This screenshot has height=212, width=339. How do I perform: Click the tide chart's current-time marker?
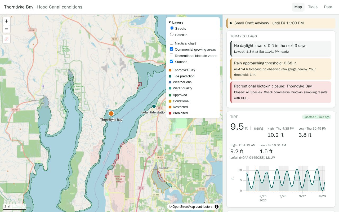tap(256, 178)
